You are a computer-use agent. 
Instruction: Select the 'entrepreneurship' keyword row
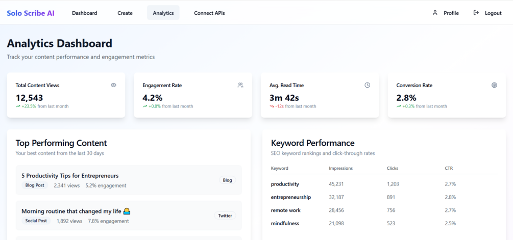pos(384,197)
